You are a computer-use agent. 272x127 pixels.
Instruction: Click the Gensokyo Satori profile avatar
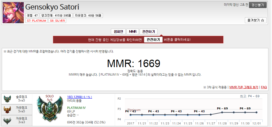pyautogui.click(x=13, y=13)
